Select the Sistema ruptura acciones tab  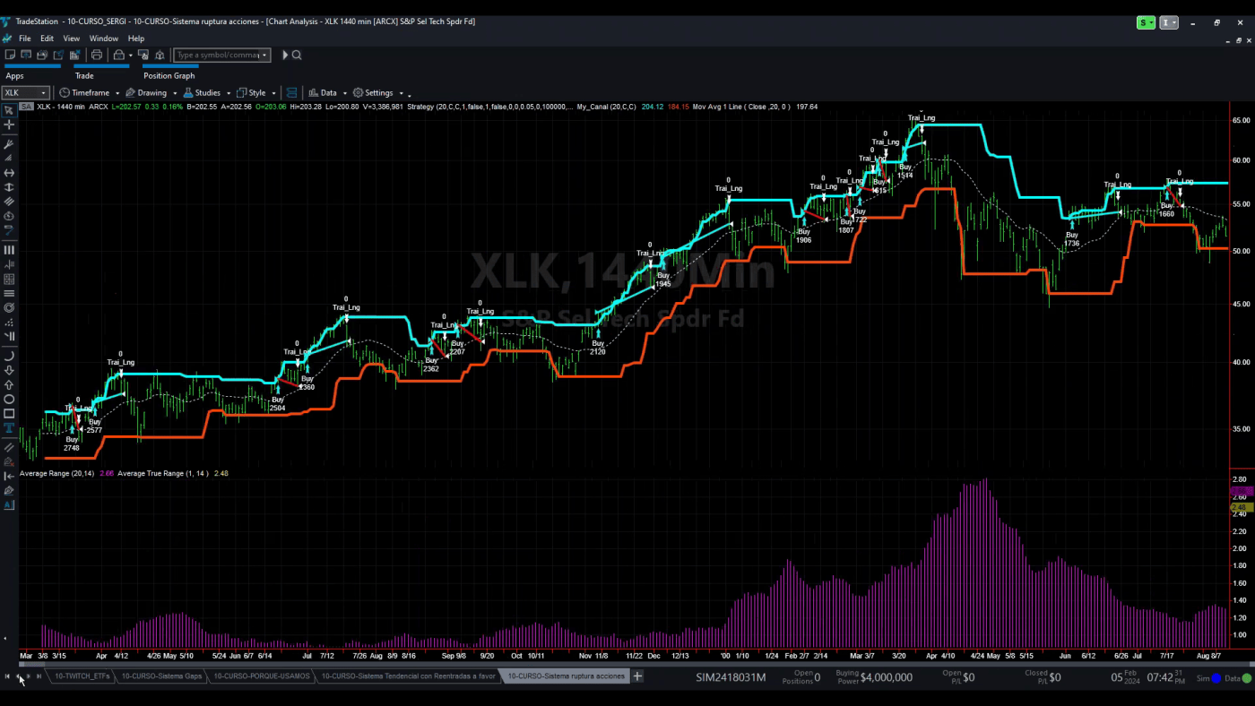(567, 676)
